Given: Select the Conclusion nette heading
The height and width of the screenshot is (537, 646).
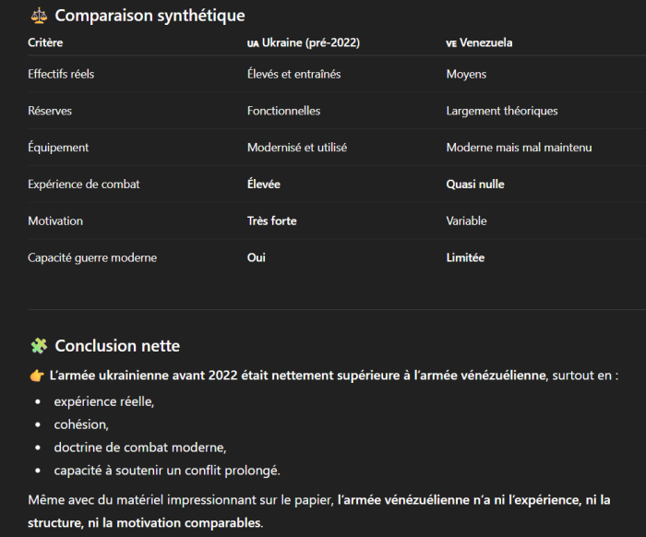Looking at the screenshot, I should 117,346.
